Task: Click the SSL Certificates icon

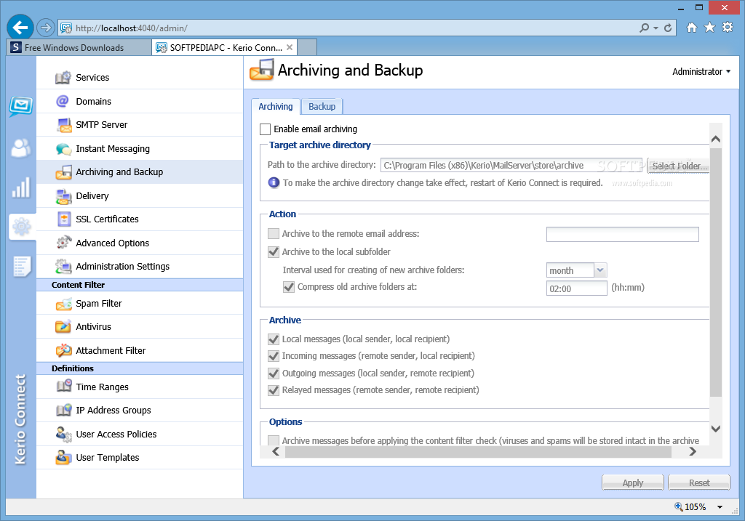Action: [64, 219]
